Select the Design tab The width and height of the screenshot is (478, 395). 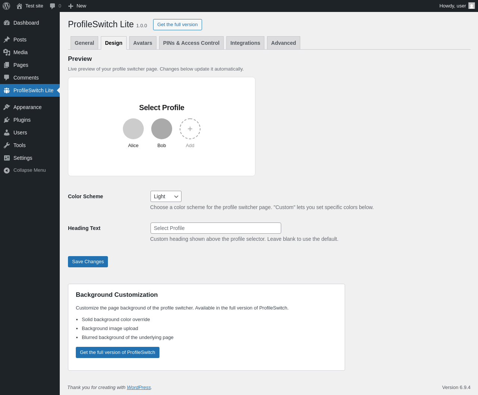coord(114,43)
